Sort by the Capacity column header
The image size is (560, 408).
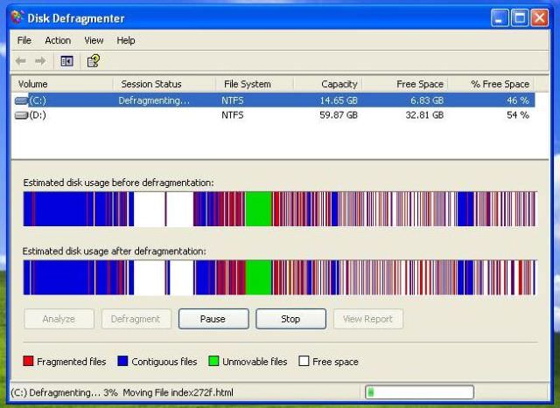coord(328,84)
